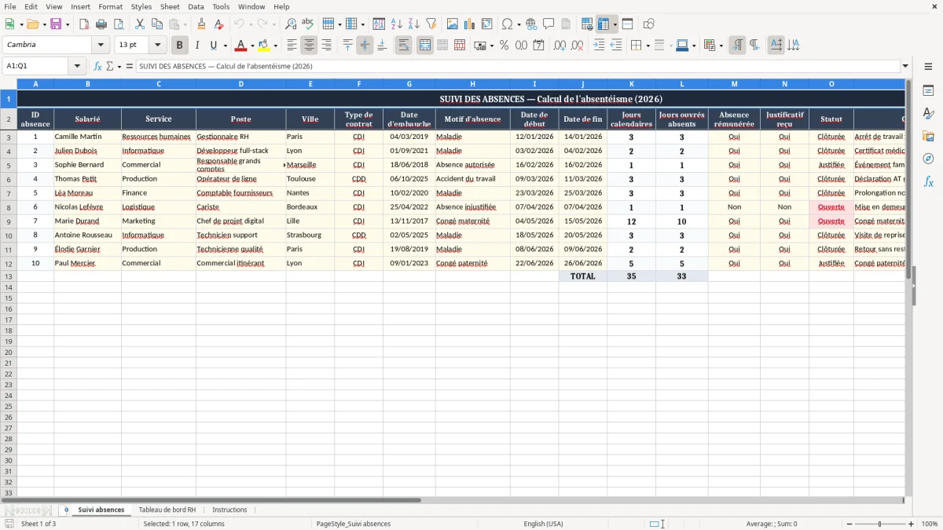
Task: Select Clone Formatting paintbrush
Action: (201, 24)
